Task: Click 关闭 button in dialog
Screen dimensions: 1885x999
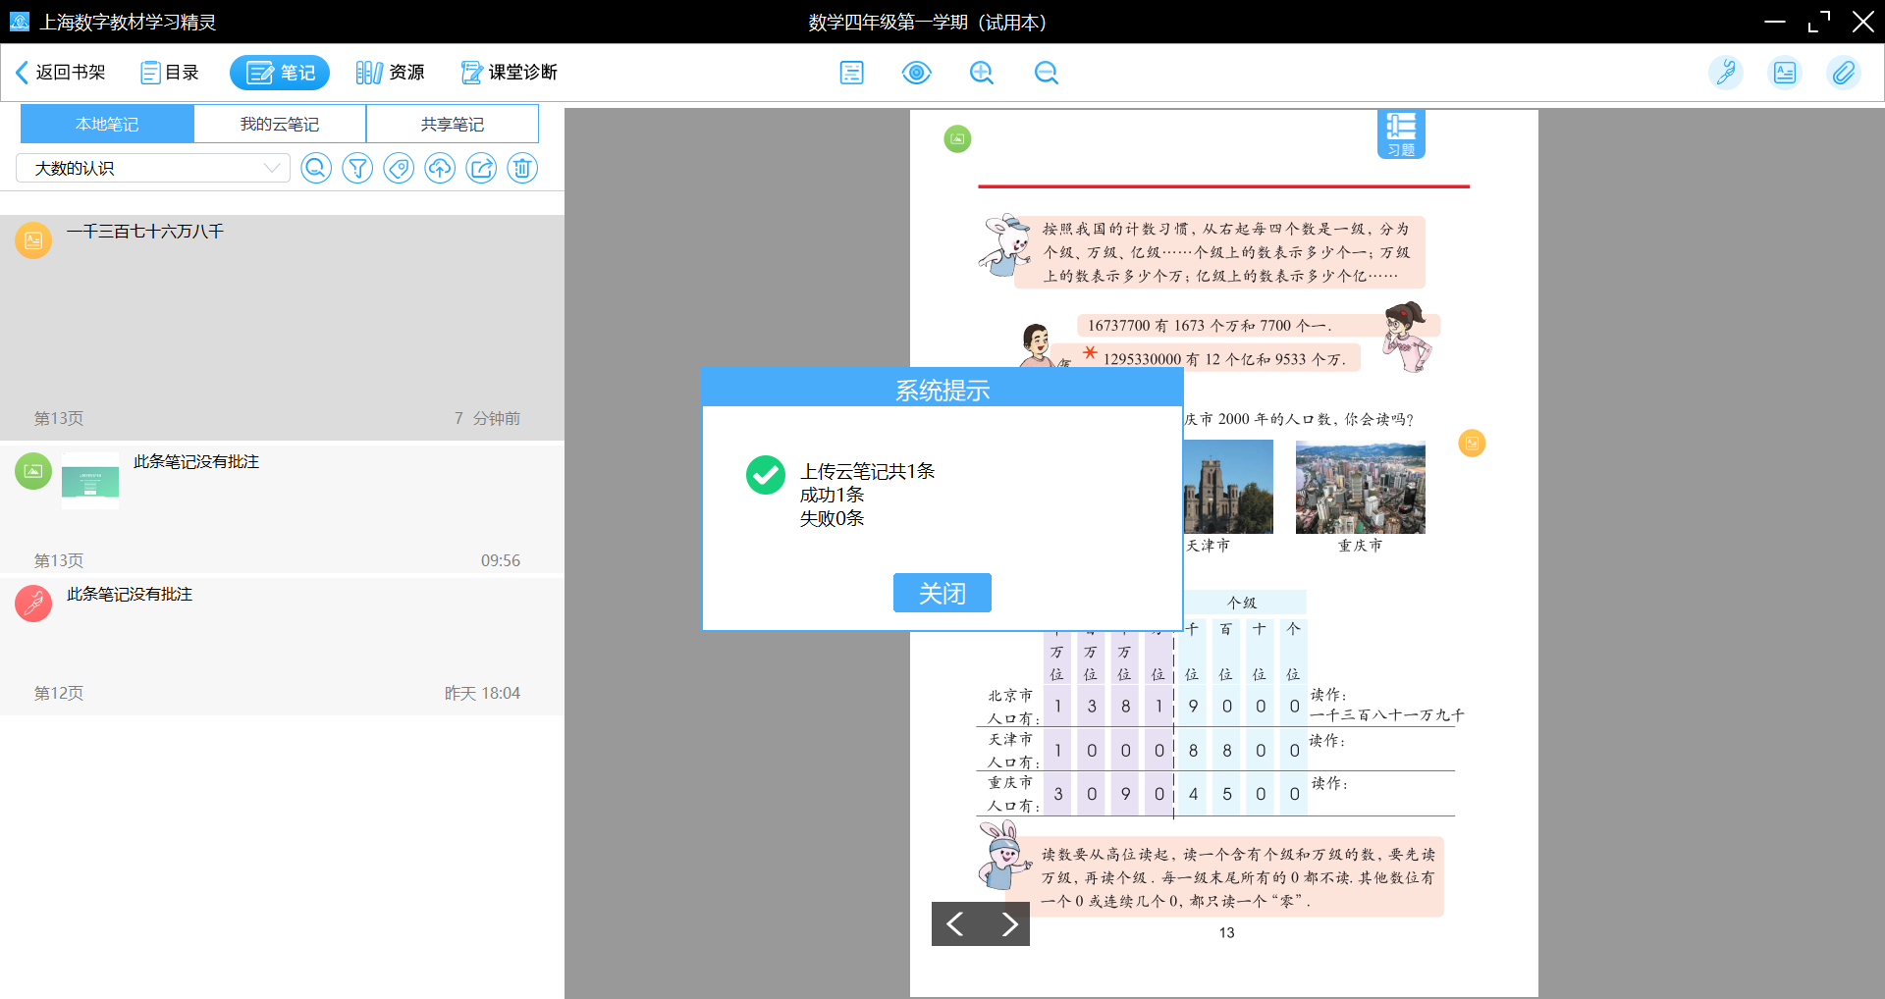Action: coord(942,593)
